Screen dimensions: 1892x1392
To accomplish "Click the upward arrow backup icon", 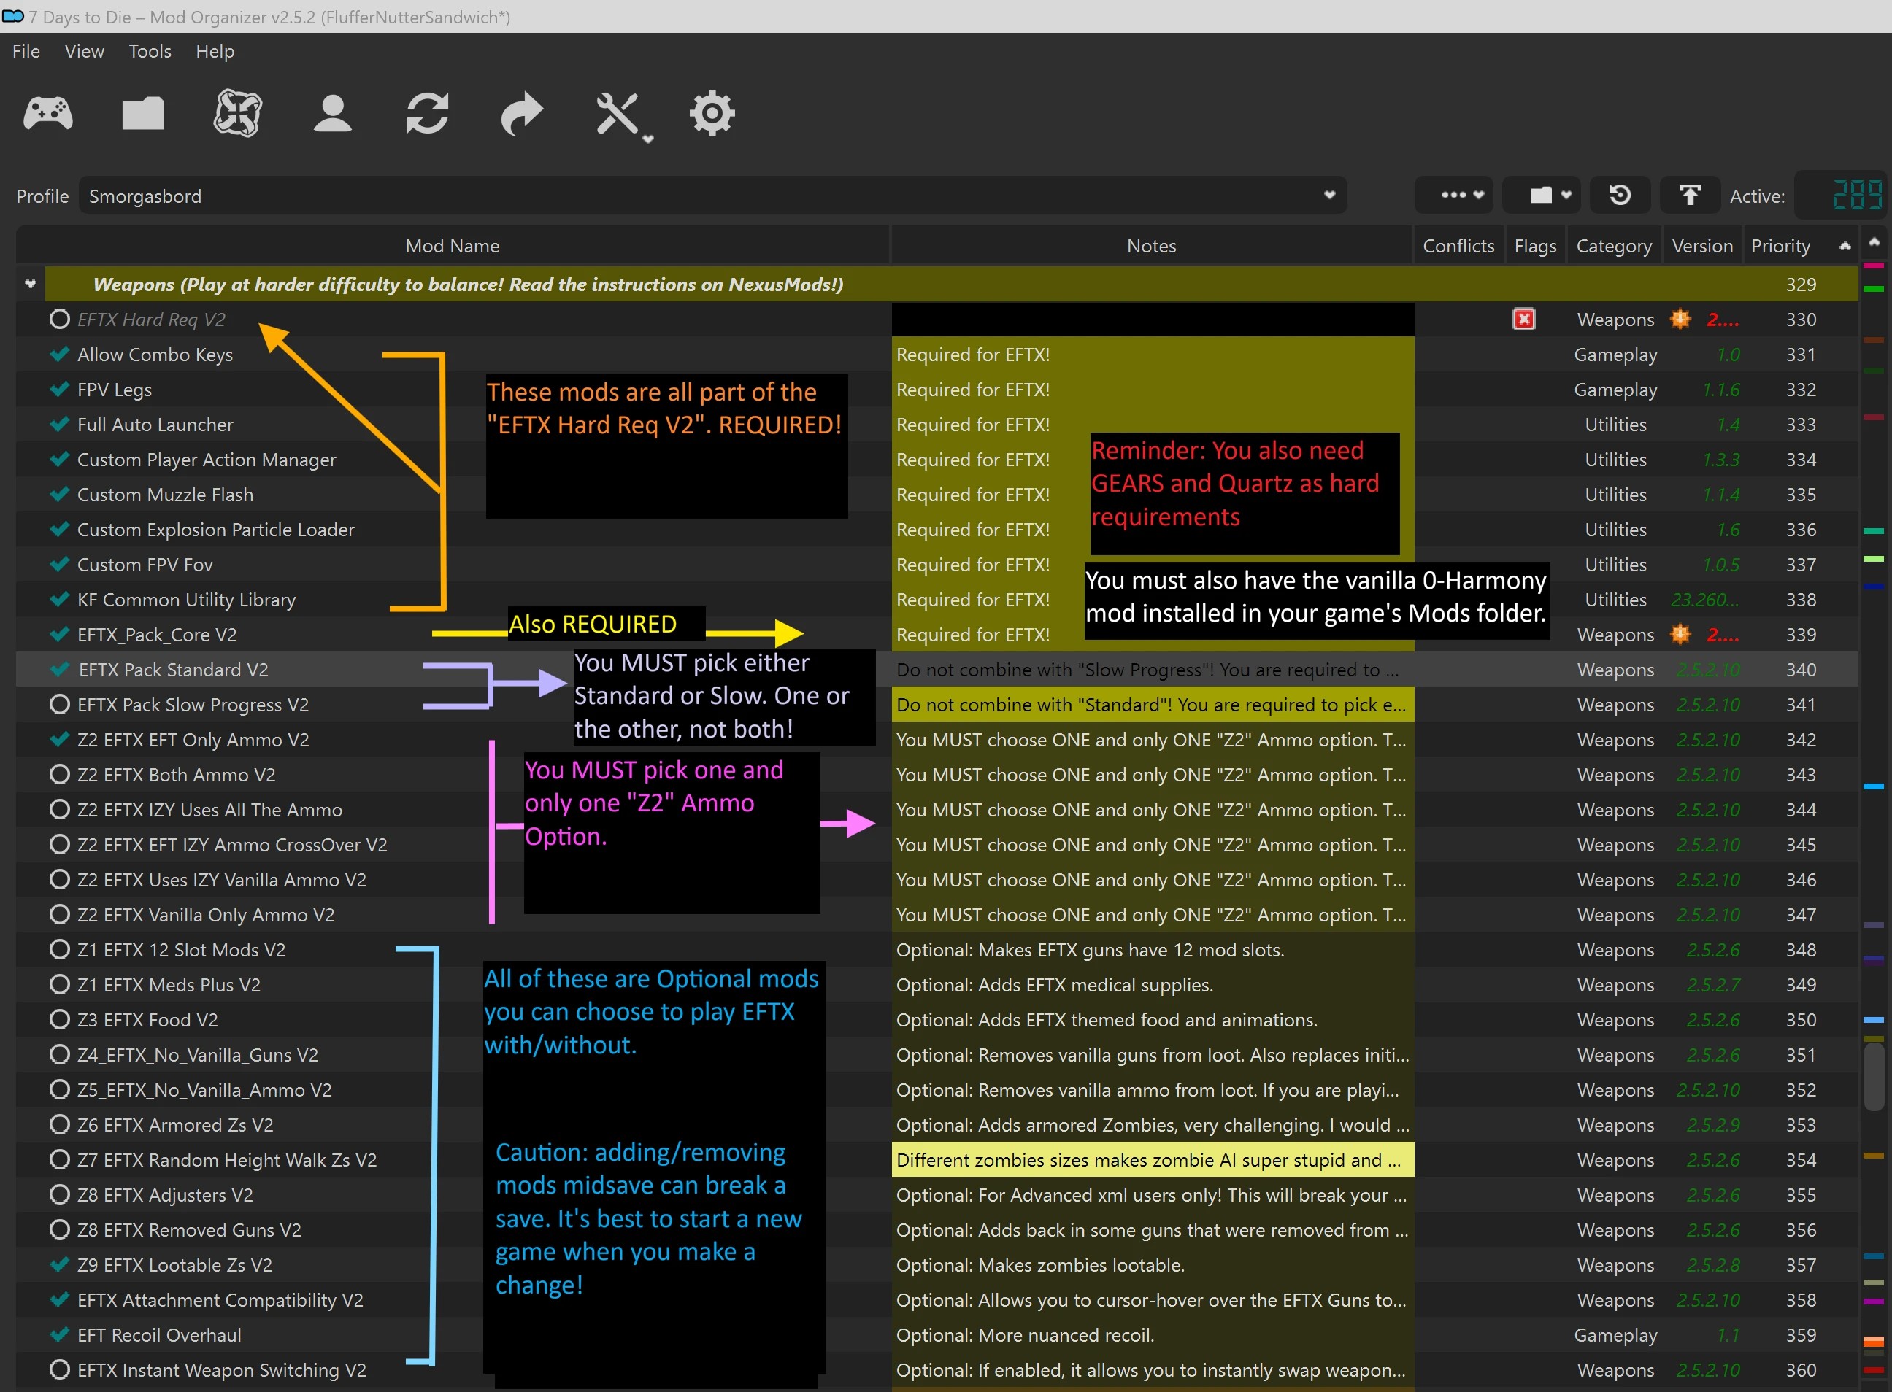I will [1690, 196].
